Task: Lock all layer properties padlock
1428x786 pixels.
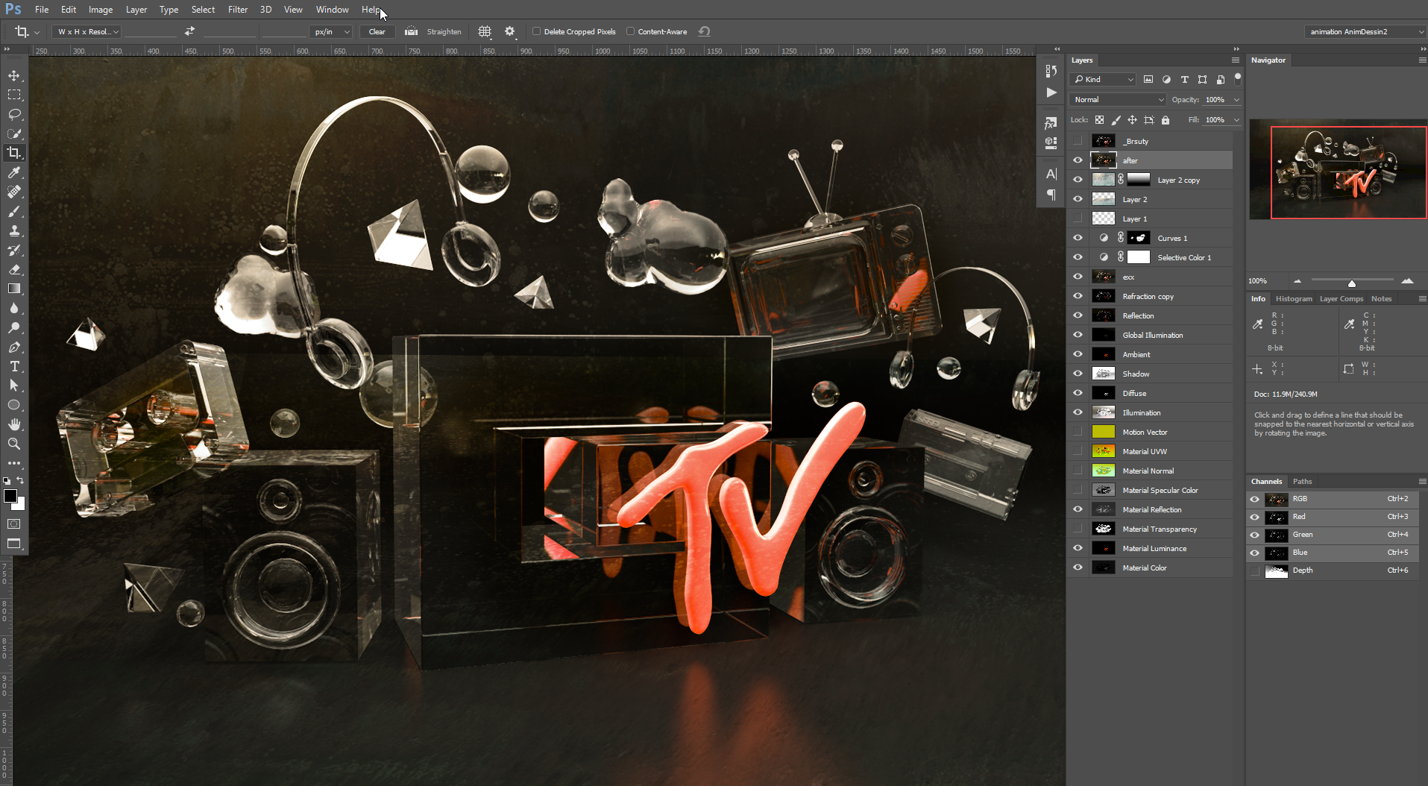Action: tap(1166, 120)
